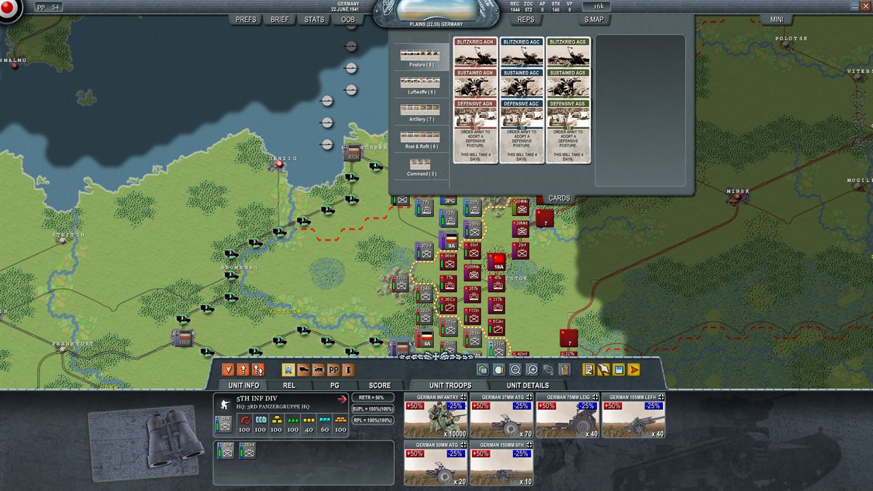The width and height of the screenshot is (873, 491).
Task: Click the zoom in magnifier icon
Action: pos(532,370)
